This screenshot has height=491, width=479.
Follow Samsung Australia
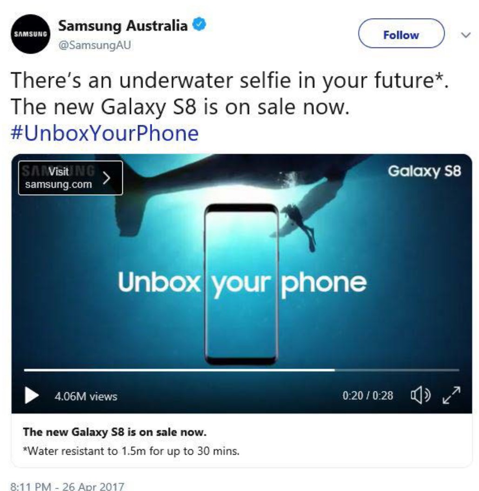[x=401, y=34]
